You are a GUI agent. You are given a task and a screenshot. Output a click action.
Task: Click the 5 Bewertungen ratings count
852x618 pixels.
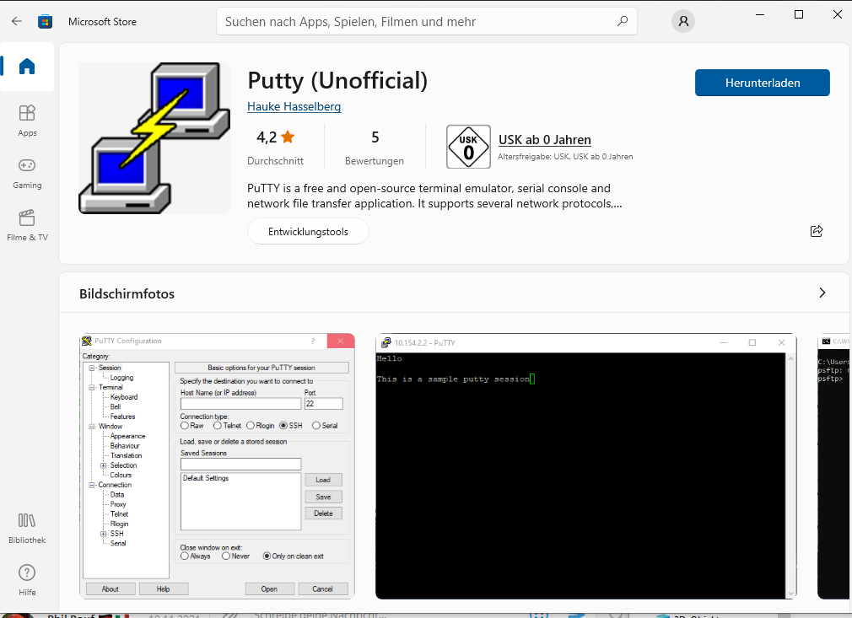[375, 148]
